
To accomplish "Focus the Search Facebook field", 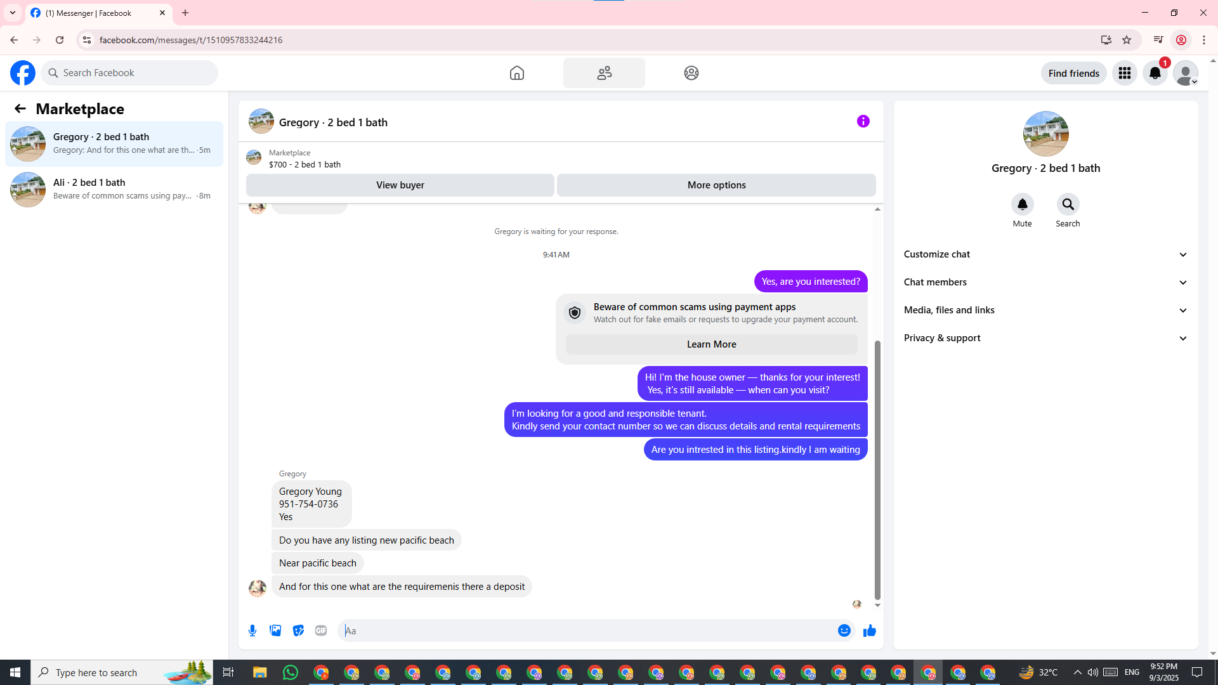I will tap(129, 73).
